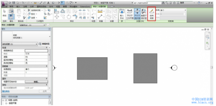The height and width of the screenshot is (106, 216).
Task: Click the Mirror pick axis icon
Action: tap(69, 11)
